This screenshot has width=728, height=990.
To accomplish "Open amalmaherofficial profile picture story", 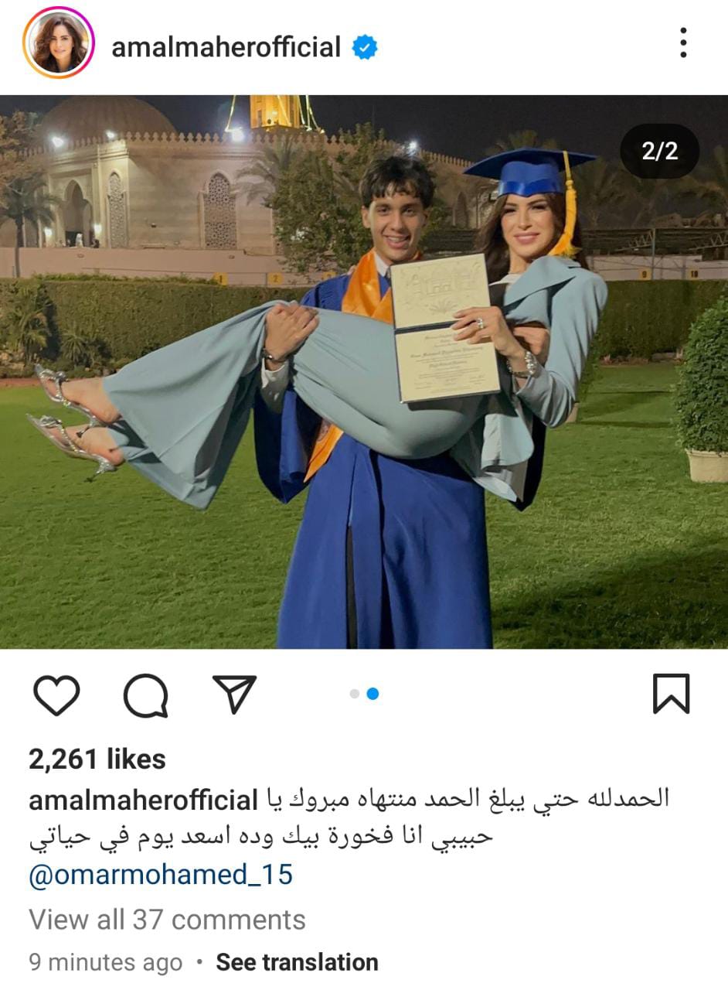I will tap(59, 43).
